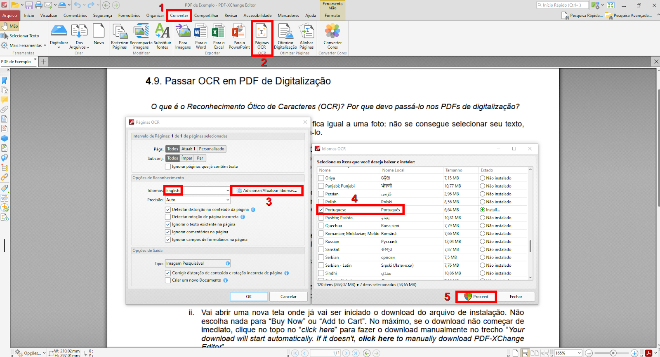660x357 pixels.
Task: Uncheck the Portuguese language checkbox
Action: point(321,210)
